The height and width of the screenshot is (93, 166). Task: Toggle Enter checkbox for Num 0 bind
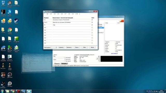92,22
